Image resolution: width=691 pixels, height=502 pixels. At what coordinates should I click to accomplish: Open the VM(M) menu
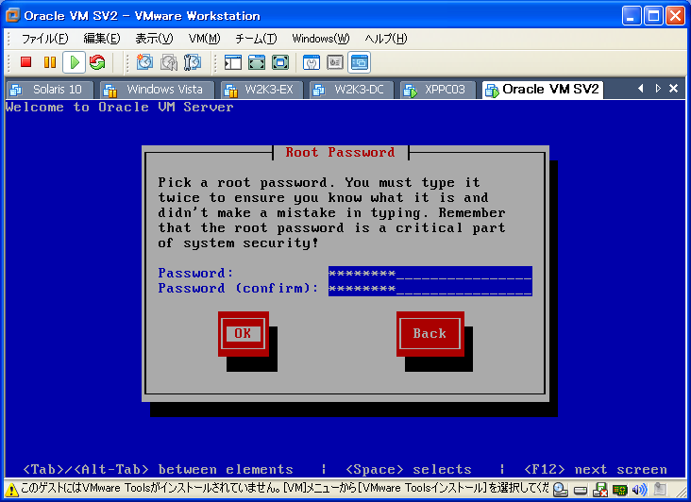point(204,39)
